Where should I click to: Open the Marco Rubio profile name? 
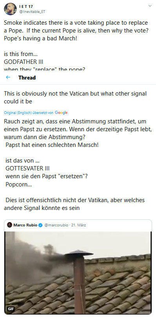[25, 225]
